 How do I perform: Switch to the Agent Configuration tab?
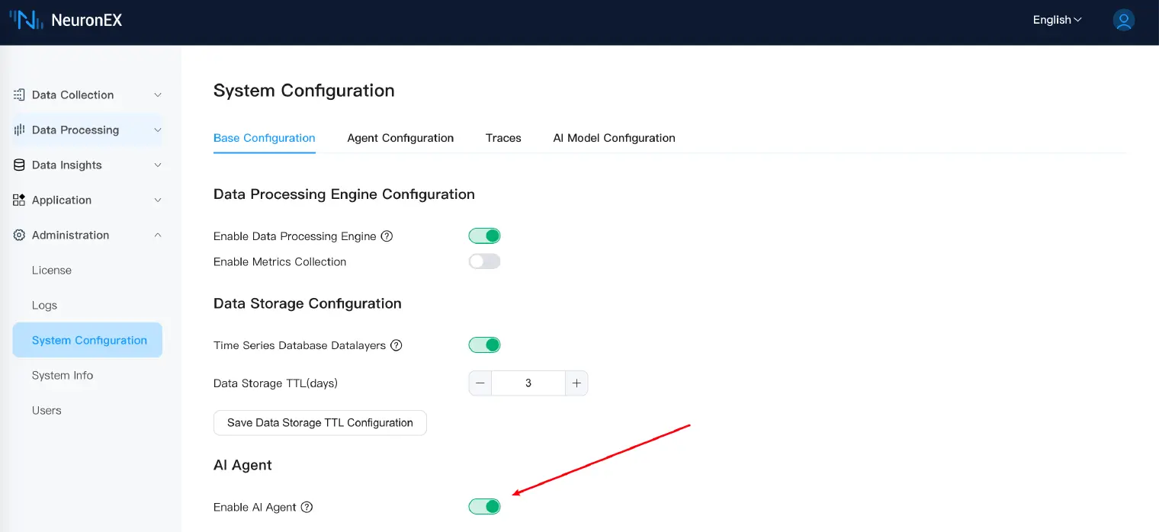pyautogui.click(x=400, y=138)
